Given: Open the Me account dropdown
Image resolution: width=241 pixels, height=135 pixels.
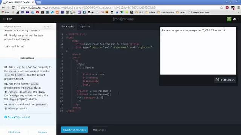Looking at the screenshot, I should (x=236, y=19).
